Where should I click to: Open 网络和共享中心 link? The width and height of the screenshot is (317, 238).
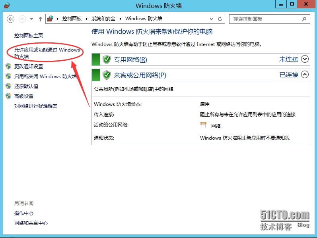tap(31, 223)
